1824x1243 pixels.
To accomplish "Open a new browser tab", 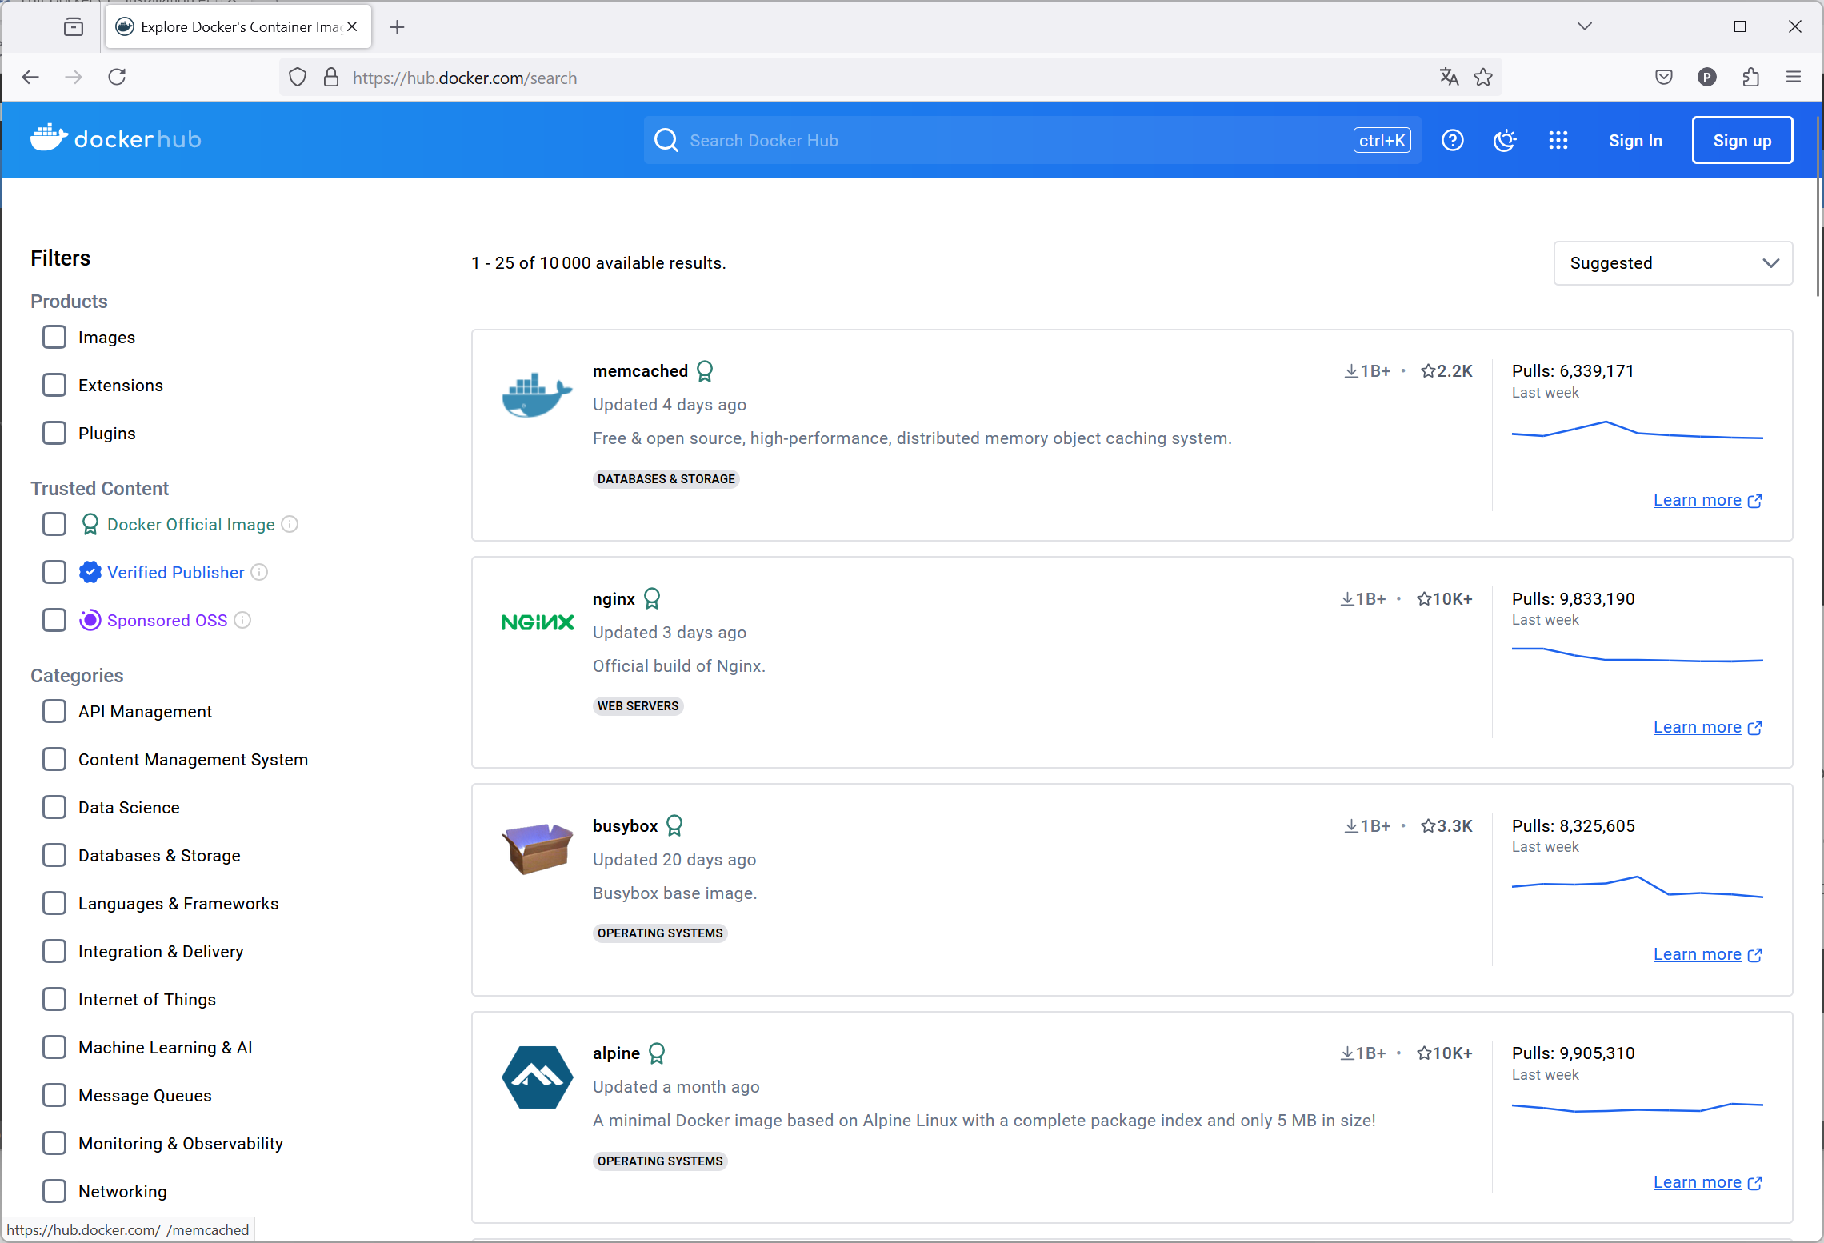I will (397, 27).
